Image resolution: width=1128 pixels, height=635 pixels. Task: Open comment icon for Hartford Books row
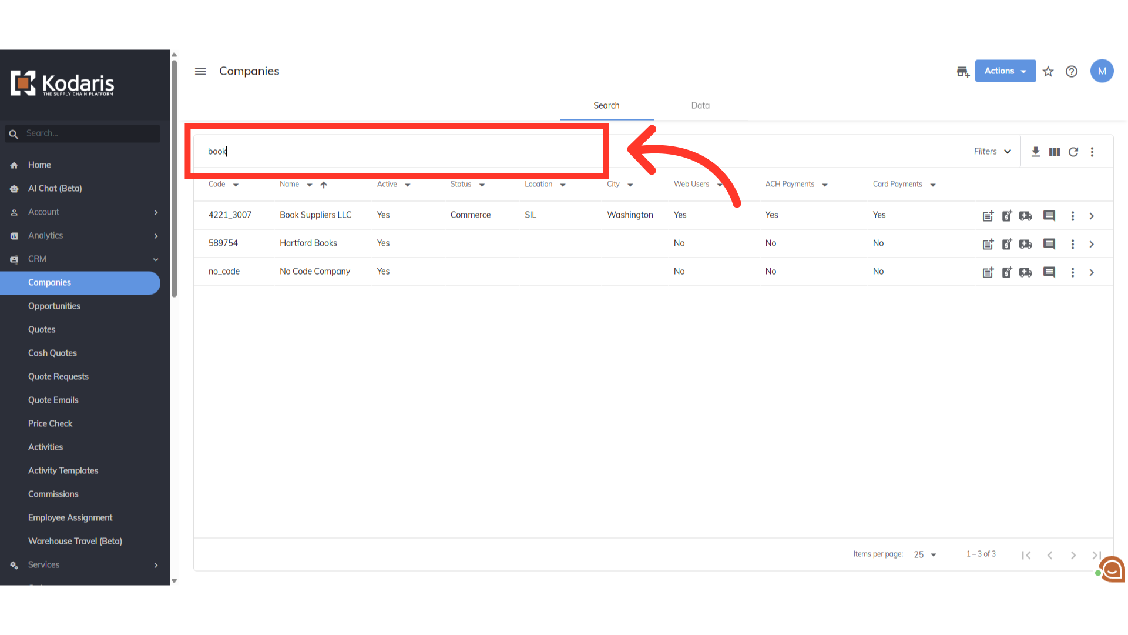pyautogui.click(x=1049, y=244)
